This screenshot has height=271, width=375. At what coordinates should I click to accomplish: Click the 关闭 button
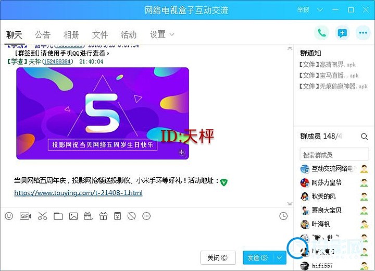(217, 257)
